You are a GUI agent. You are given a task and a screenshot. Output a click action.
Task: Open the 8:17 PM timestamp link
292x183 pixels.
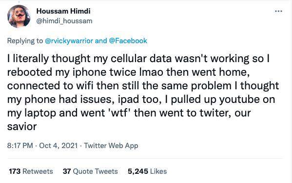[20, 146]
